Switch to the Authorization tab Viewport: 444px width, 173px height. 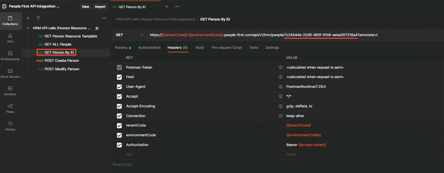click(x=149, y=47)
